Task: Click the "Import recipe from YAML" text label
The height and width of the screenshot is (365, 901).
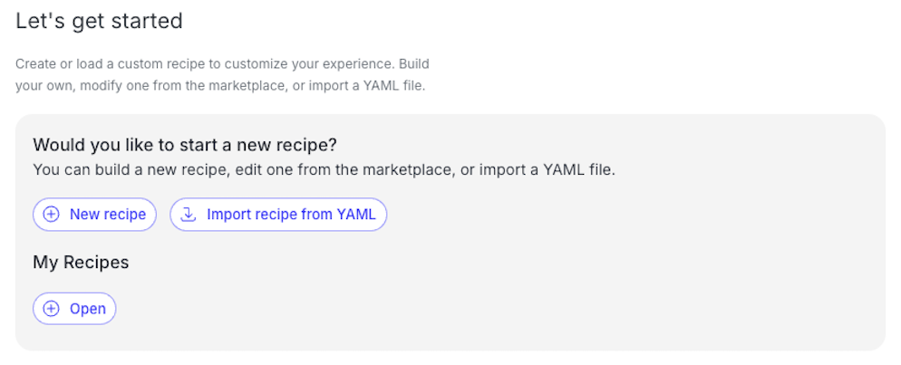Action: pos(291,215)
